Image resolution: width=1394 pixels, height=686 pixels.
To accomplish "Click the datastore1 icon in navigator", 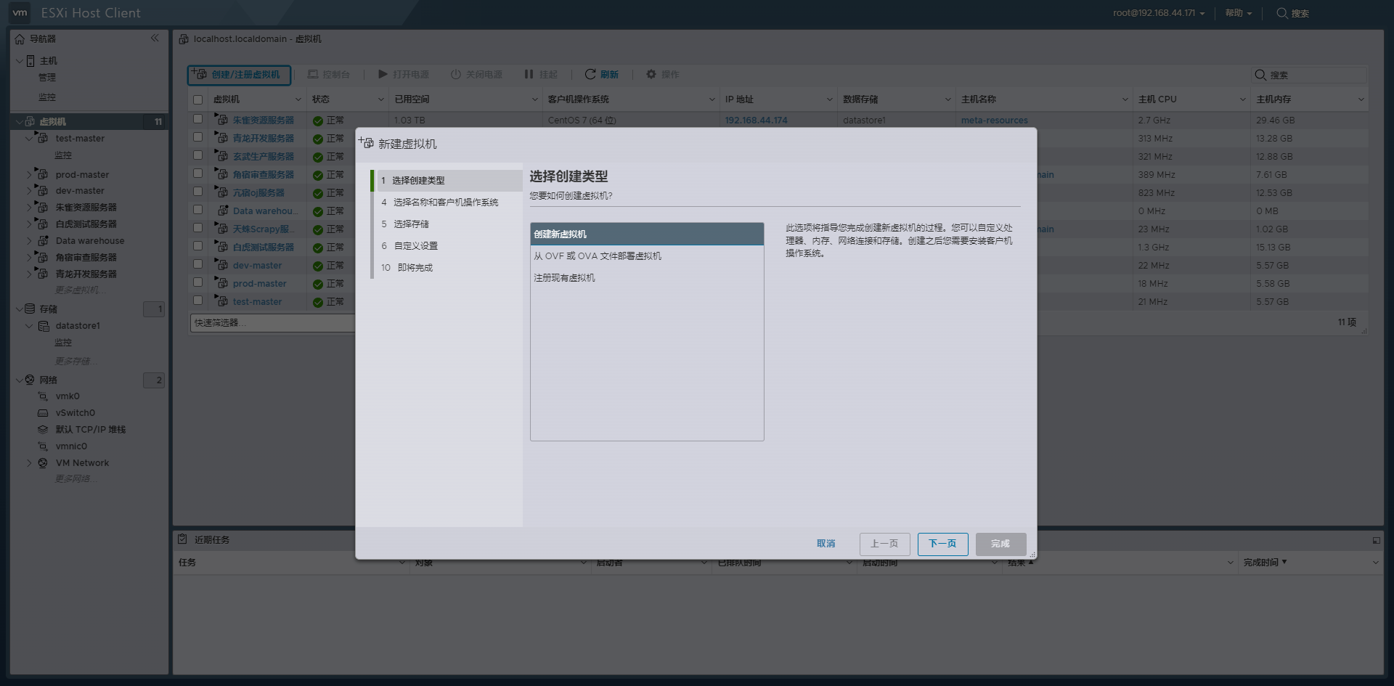I will [44, 326].
